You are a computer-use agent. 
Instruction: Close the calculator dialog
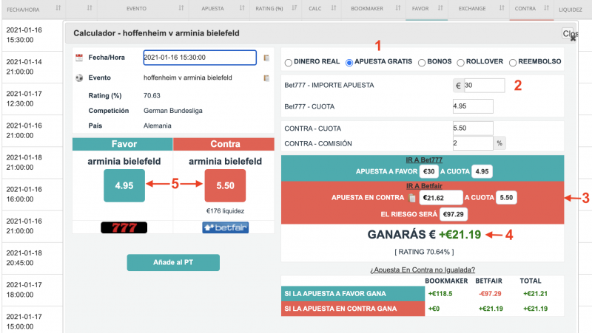tap(571, 35)
